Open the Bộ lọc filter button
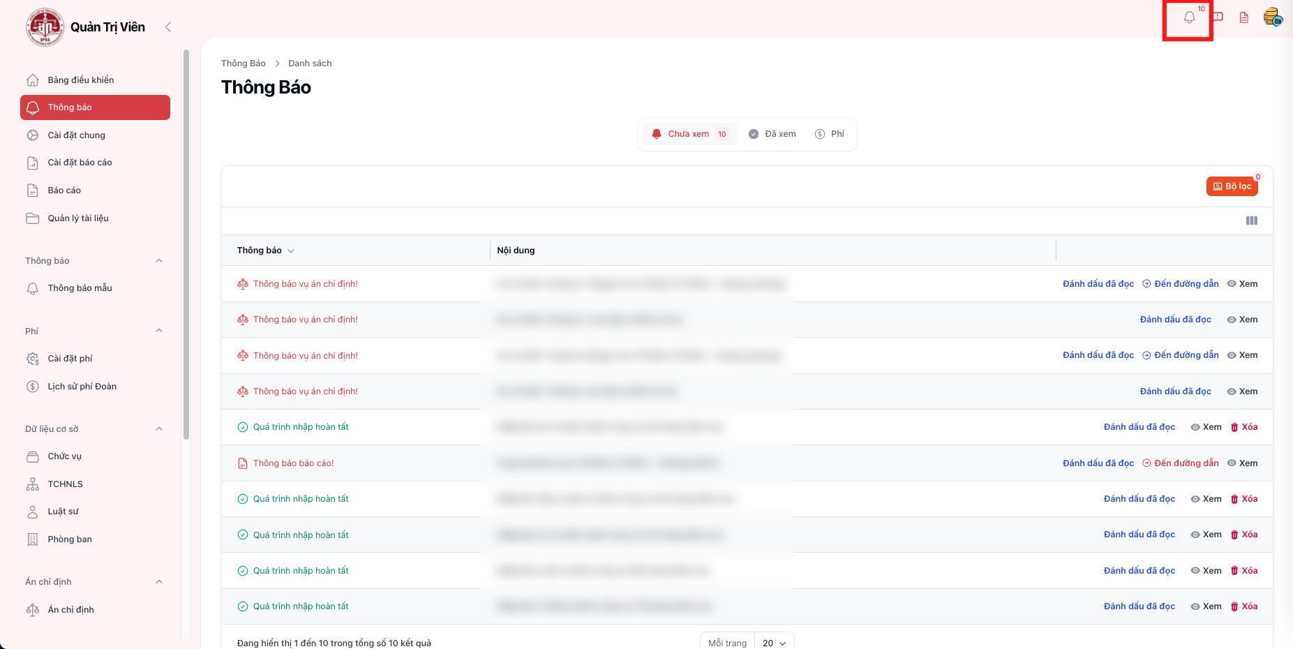Screen dimensions: 1293x649 pos(1232,186)
